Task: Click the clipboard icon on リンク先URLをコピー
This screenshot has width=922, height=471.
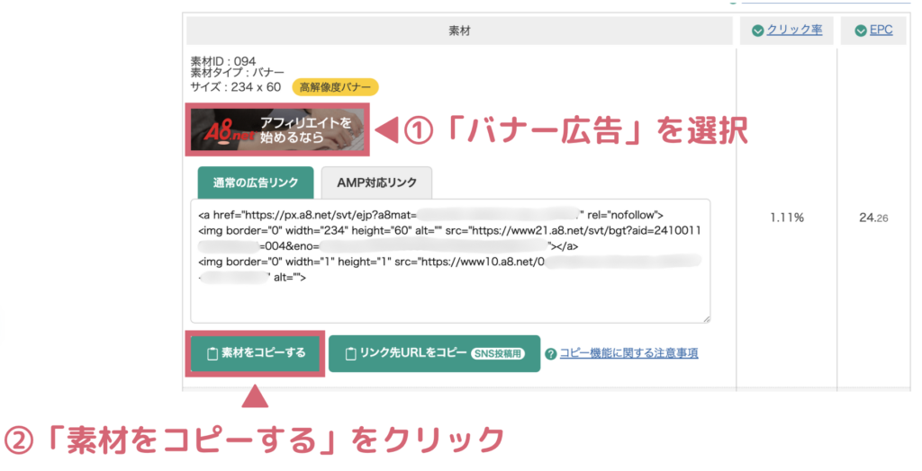Action: (347, 353)
